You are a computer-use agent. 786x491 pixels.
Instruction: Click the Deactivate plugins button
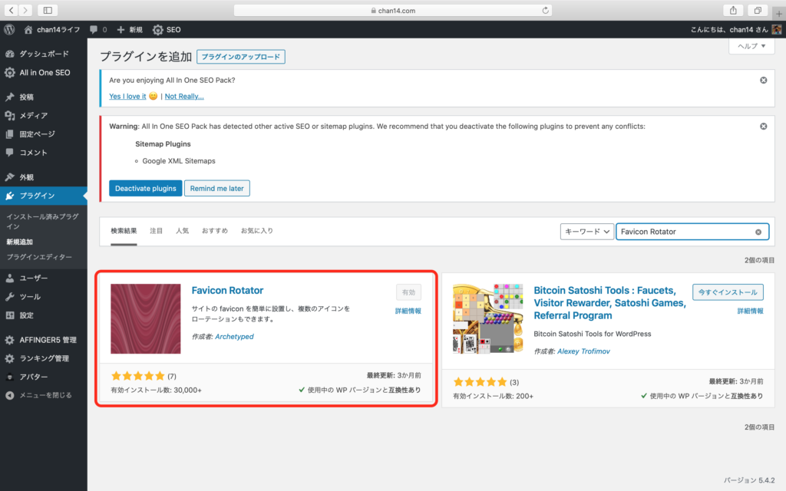click(145, 189)
